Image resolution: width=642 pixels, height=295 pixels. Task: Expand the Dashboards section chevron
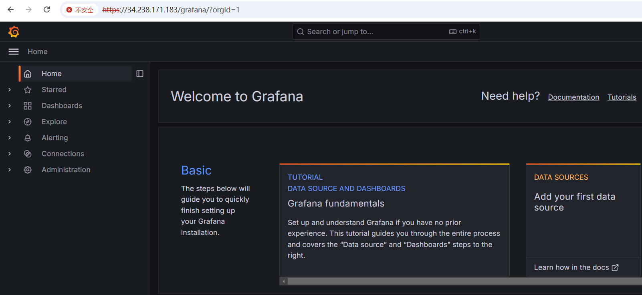point(10,106)
